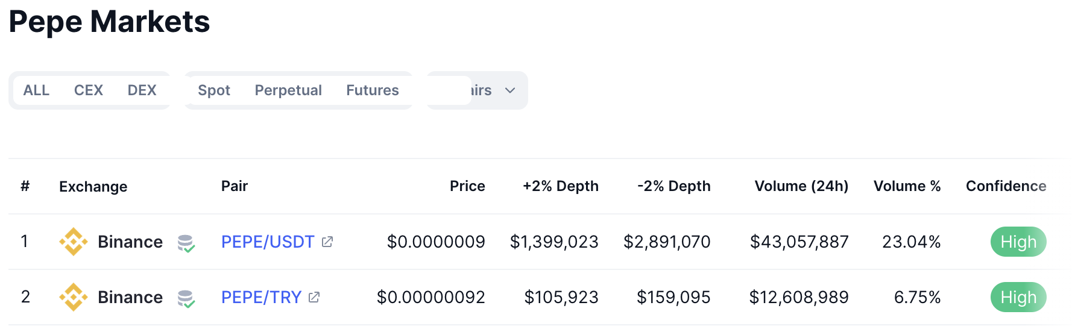The height and width of the screenshot is (326, 1072).
Task: Sort by the Price column header
Action: pyautogui.click(x=467, y=186)
